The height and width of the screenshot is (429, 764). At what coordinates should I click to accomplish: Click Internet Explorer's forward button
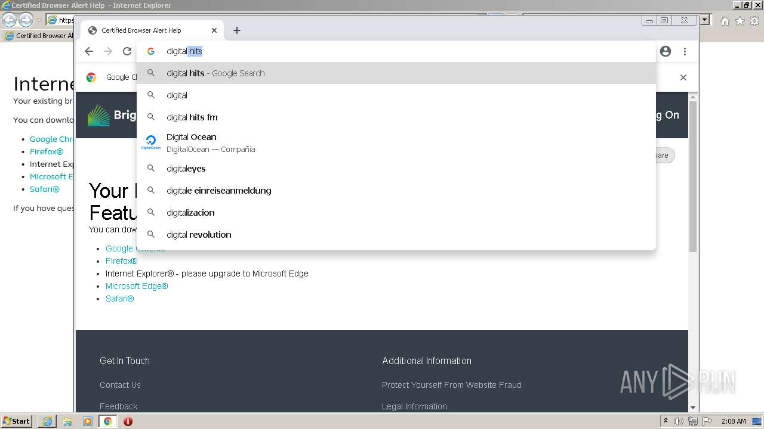tap(26, 20)
